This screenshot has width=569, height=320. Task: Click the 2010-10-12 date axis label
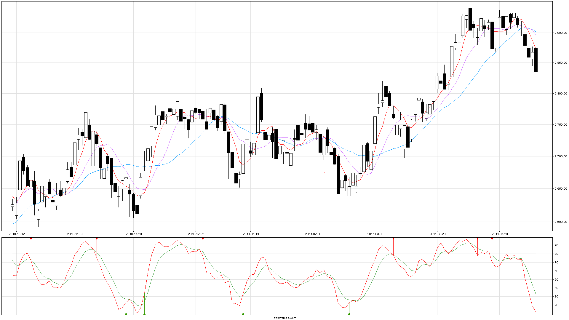click(17, 234)
